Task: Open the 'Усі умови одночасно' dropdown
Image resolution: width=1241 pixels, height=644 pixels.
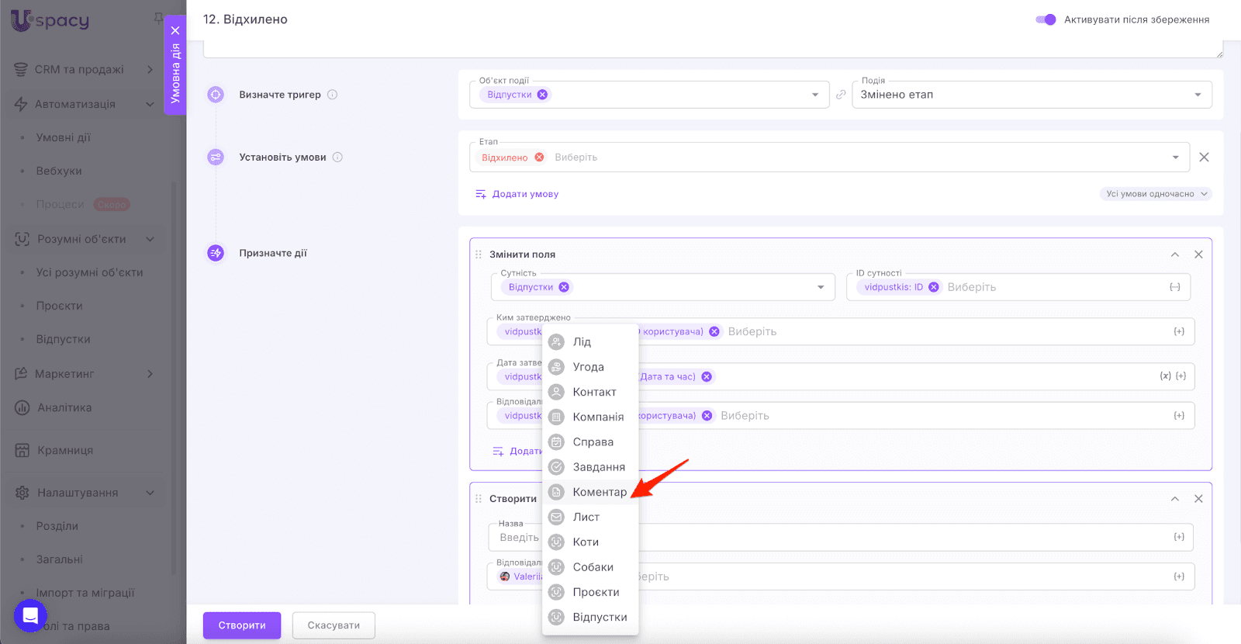Action: click(x=1156, y=194)
